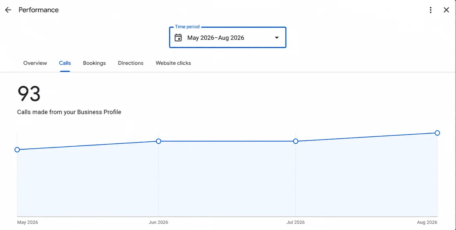
Task: Click the 'May 2026' axis label
Action: 27,223
